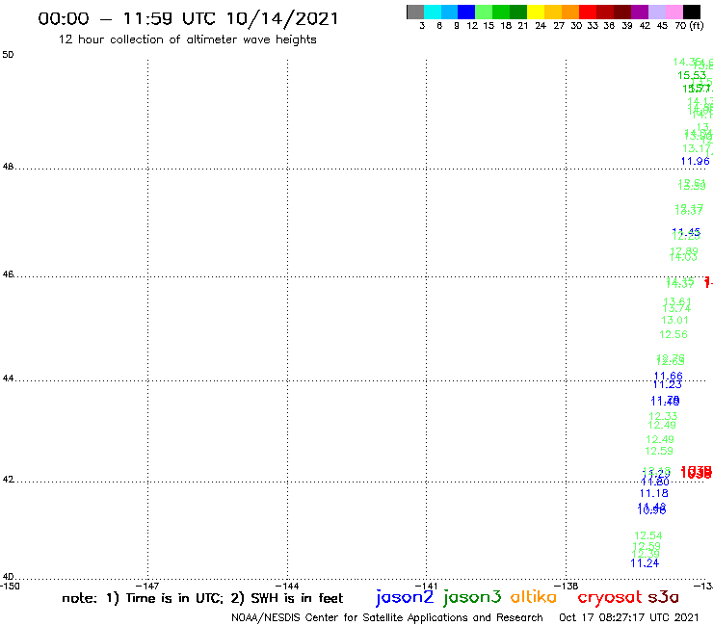Click the 13.17 wave height reading
713x626 pixels.
point(697,148)
